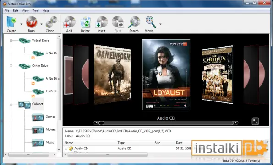The height and width of the screenshot is (165, 273).
Task: Click the Audio CD caption under covers
Action: (x=166, y=118)
